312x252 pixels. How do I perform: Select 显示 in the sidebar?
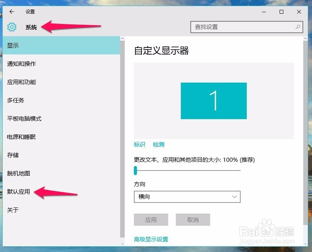pyautogui.click(x=61, y=45)
